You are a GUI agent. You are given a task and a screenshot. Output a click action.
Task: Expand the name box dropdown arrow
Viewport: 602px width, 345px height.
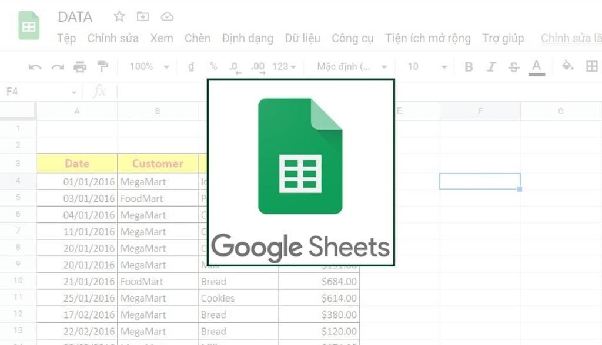[x=74, y=92]
